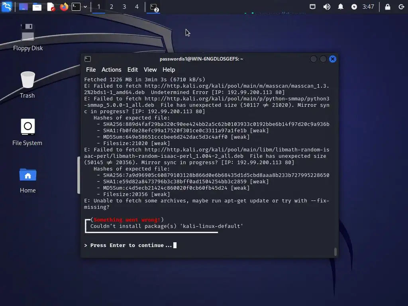The width and height of the screenshot is (408, 306).
Task: Switch to workspace 1
Action: point(99,7)
